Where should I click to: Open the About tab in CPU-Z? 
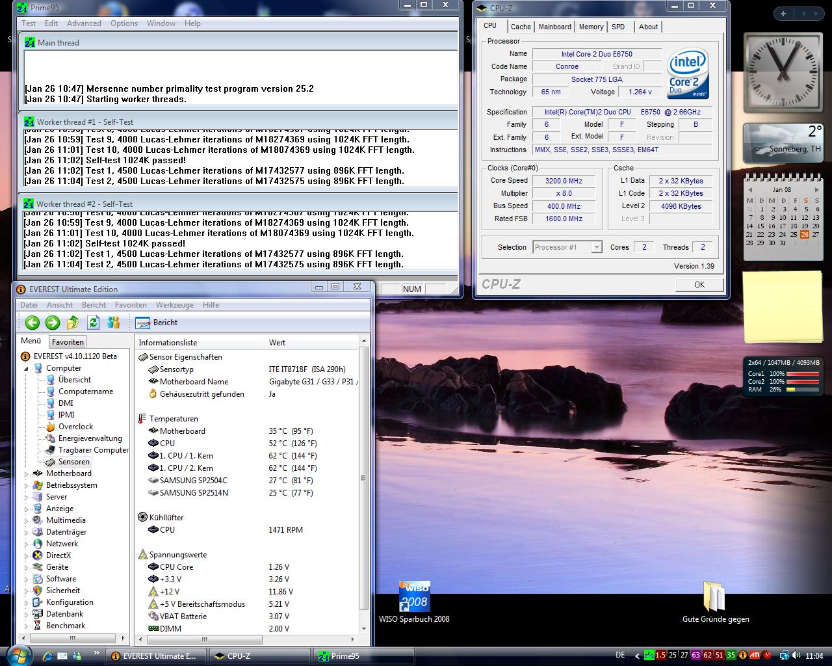pos(649,27)
